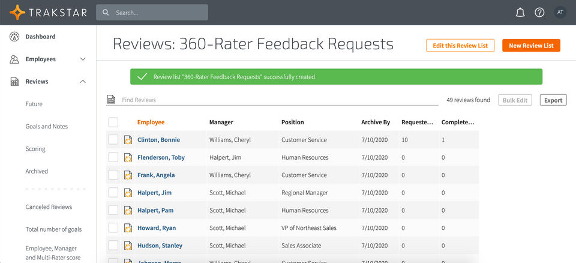Export the review list
The height and width of the screenshot is (263, 576).
(x=553, y=100)
